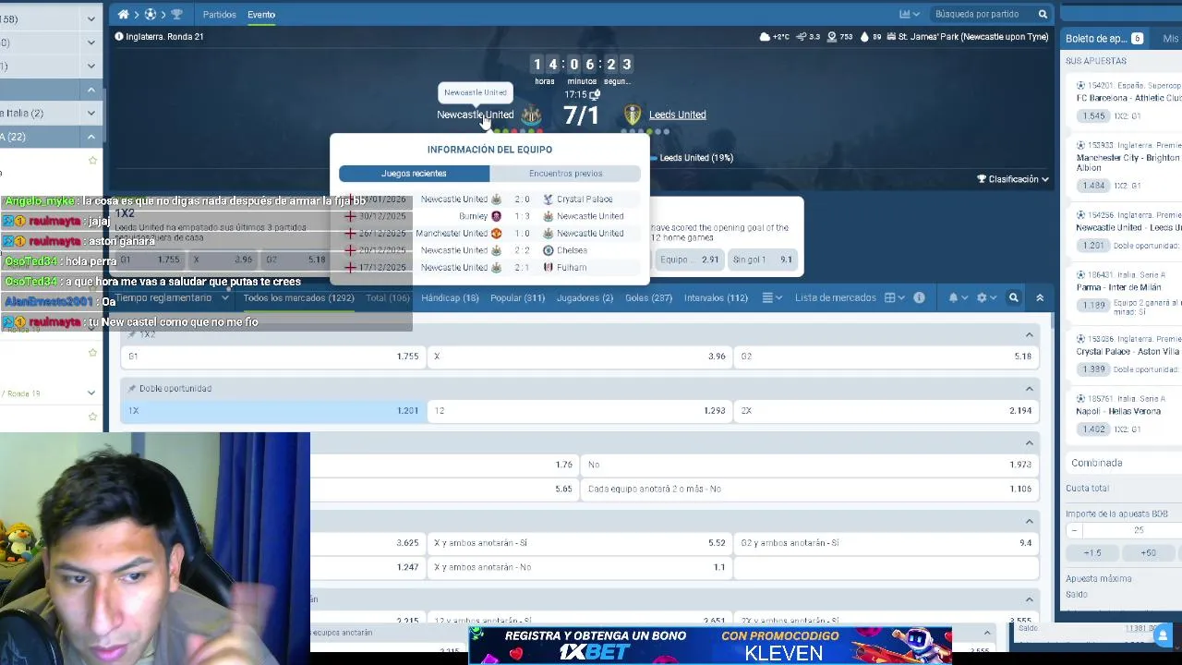Screen dimensions: 1182x665
Task: Click the search magnifier beside match search field
Action: coord(1043,15)
